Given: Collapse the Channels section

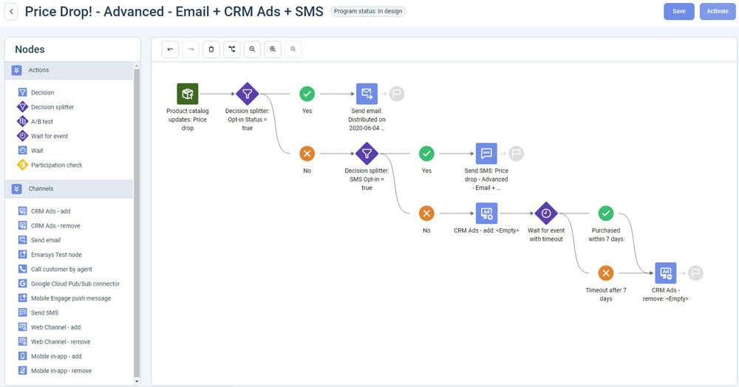Looking at the screenshot, I should point(17,189).
